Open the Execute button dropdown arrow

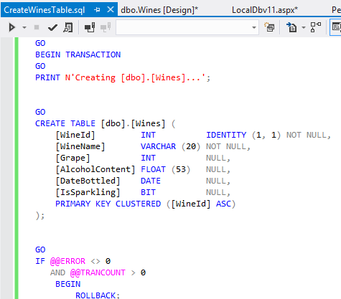(24, 28)
